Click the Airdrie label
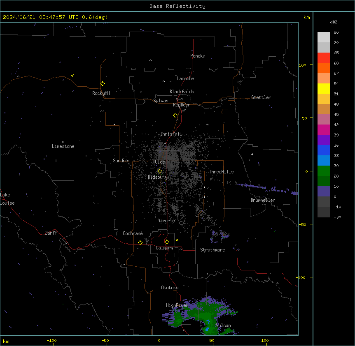Screen dimensions: 355x346 [166, 221]
